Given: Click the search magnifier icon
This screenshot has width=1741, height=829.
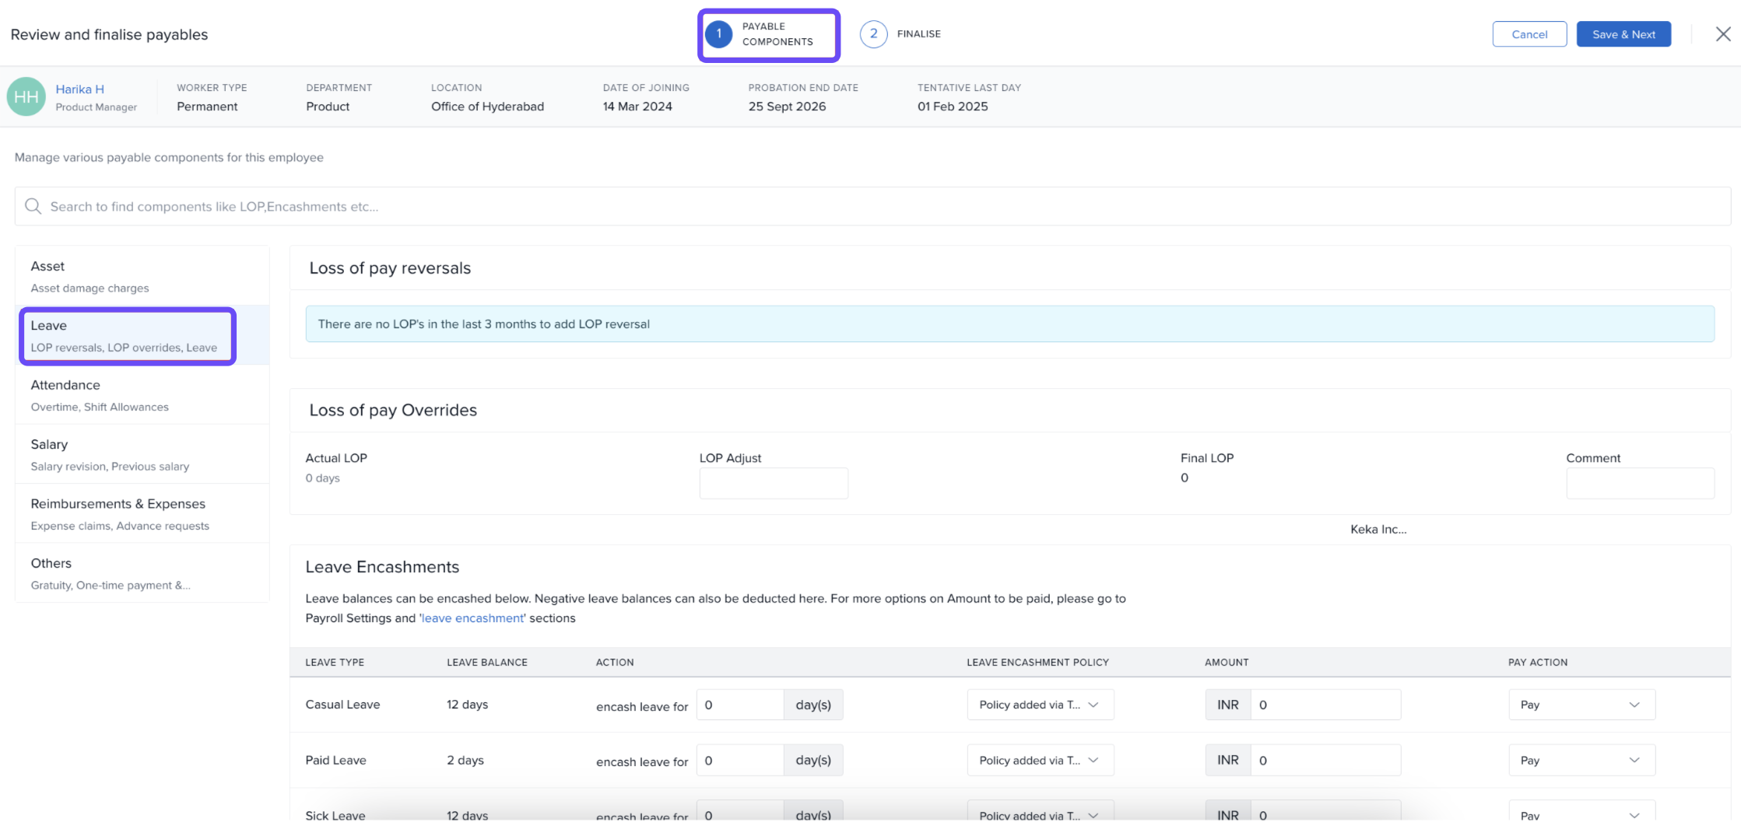Looking at the screenshot, I should 33,206.
